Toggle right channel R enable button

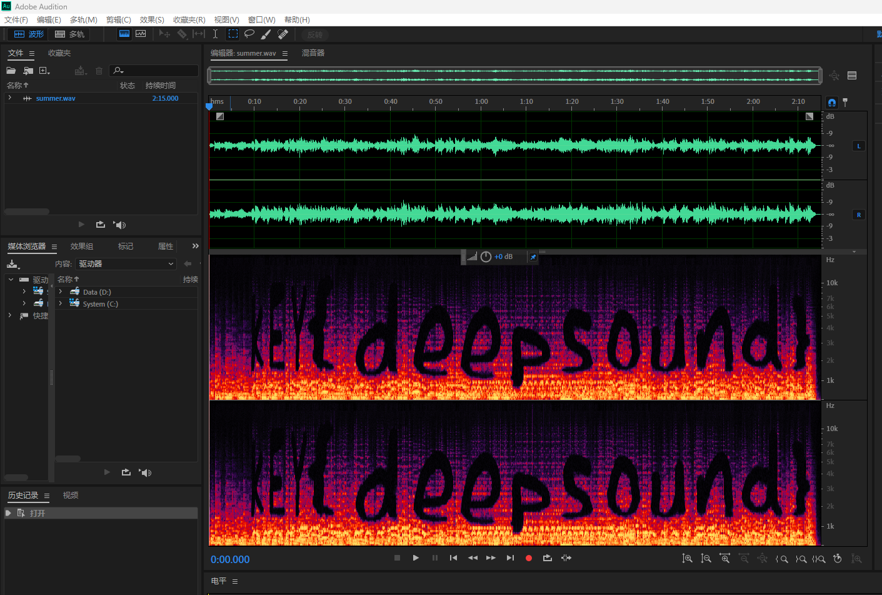(x=859, y=215)
